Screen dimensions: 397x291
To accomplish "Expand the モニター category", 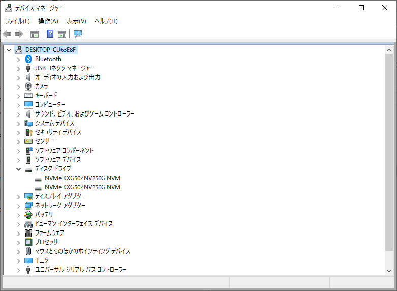I will [18, 261].
